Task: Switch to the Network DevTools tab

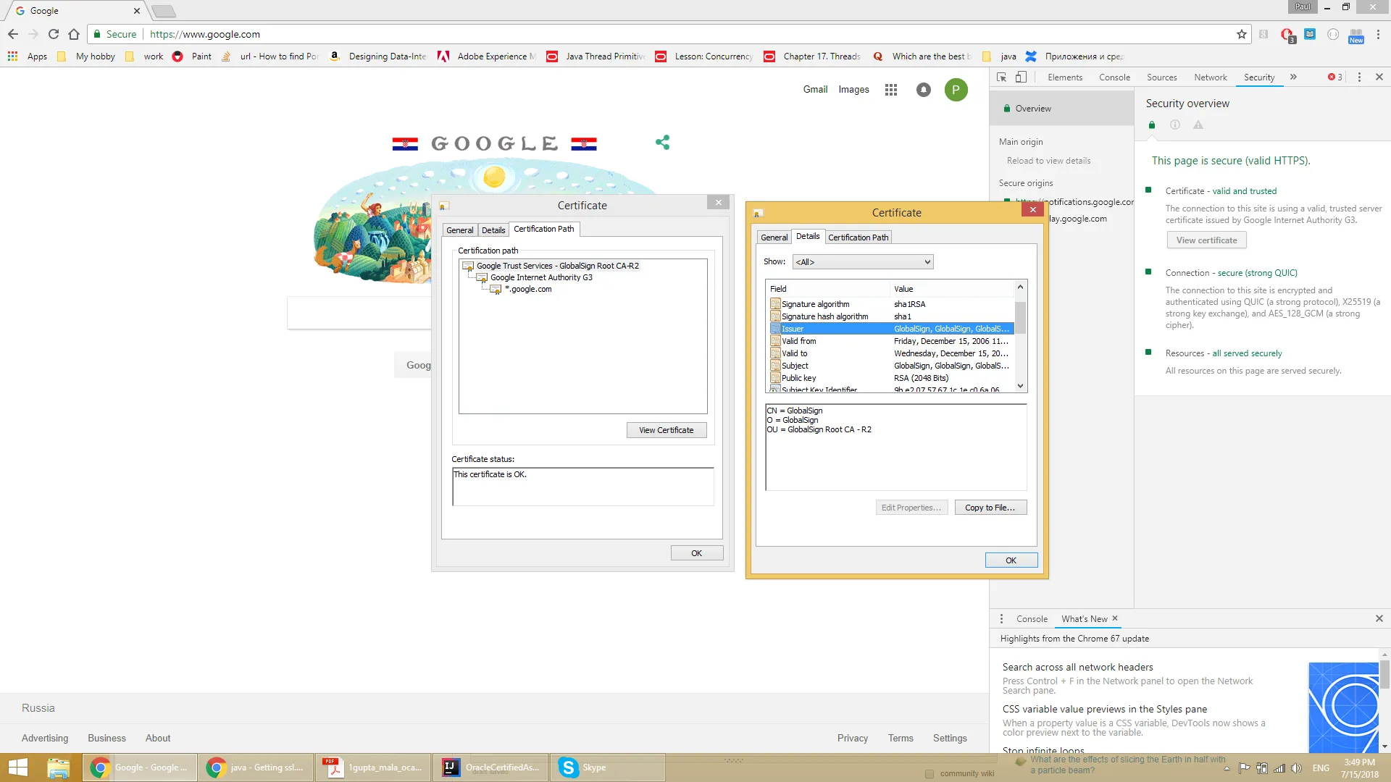Action: pos(1210,77)
